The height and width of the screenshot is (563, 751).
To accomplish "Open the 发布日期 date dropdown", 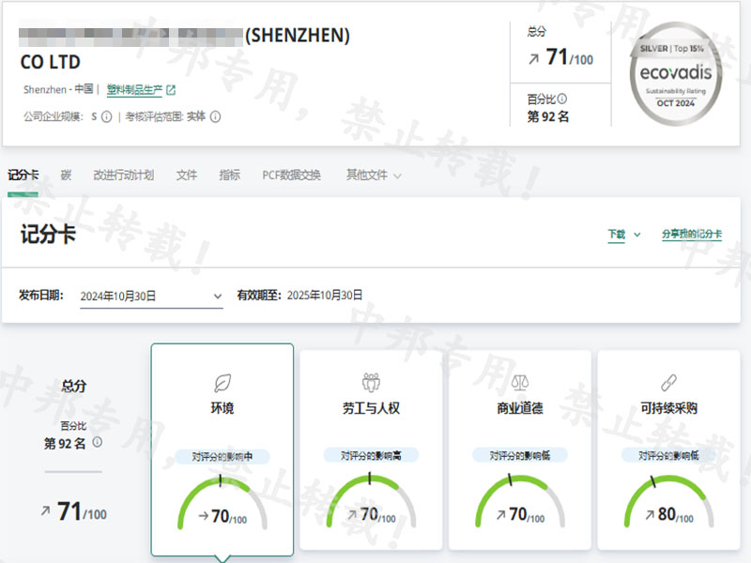I will (150, 296).
